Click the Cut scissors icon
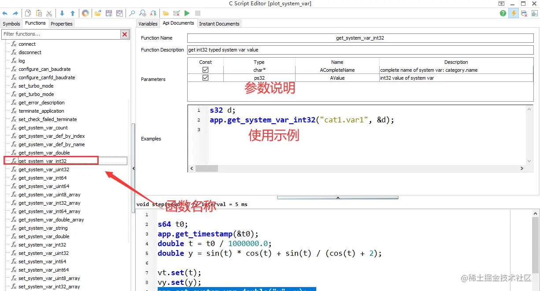The height and width of the screenshot is (291, 540). [x=49, y=13]
